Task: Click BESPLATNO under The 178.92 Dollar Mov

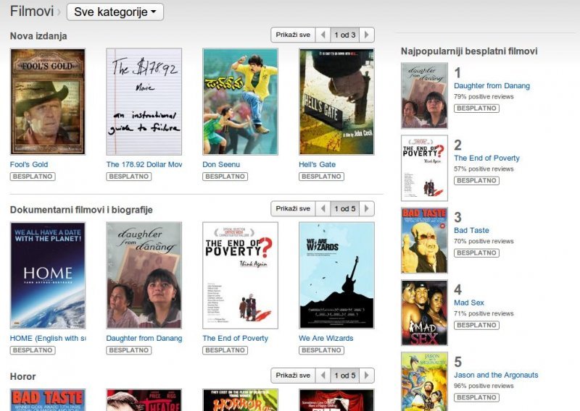Action: (x=129, y=177)
